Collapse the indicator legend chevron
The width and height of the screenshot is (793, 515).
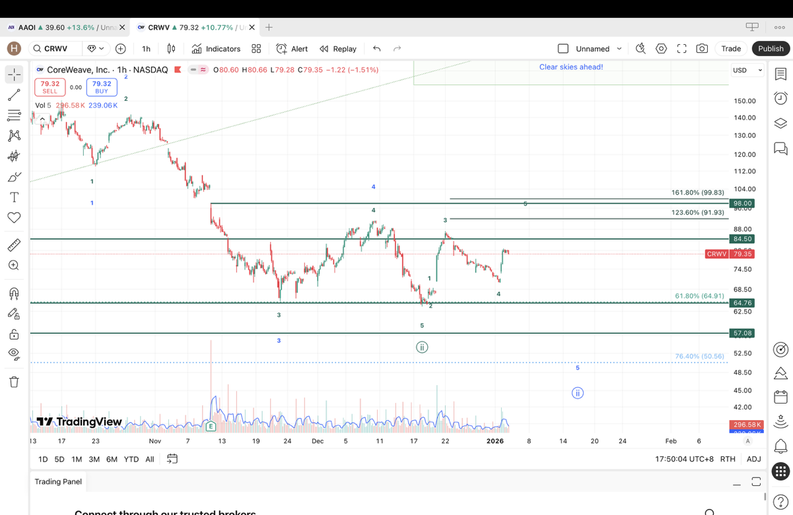coord(42,119)
